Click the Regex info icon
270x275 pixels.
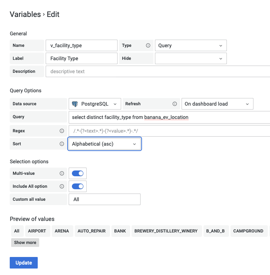pos(62,131)
